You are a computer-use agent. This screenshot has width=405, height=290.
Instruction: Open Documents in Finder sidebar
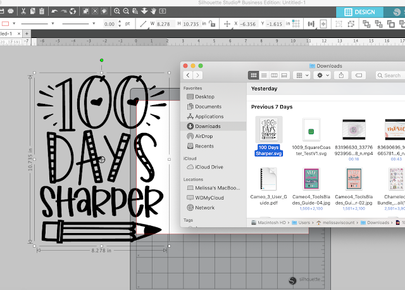204,106
